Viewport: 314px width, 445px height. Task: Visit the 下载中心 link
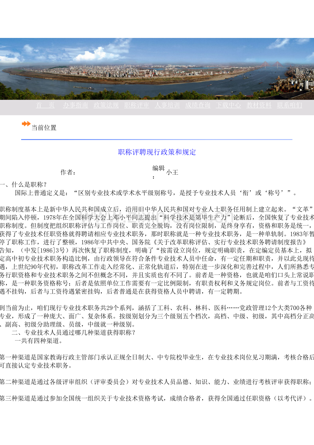coord(228,105)
